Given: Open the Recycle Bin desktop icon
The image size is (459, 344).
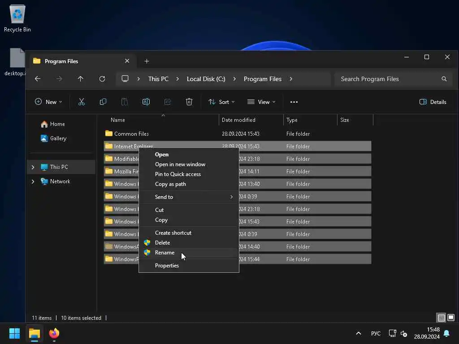Looking at the screenshot, I should coord(17,18).
